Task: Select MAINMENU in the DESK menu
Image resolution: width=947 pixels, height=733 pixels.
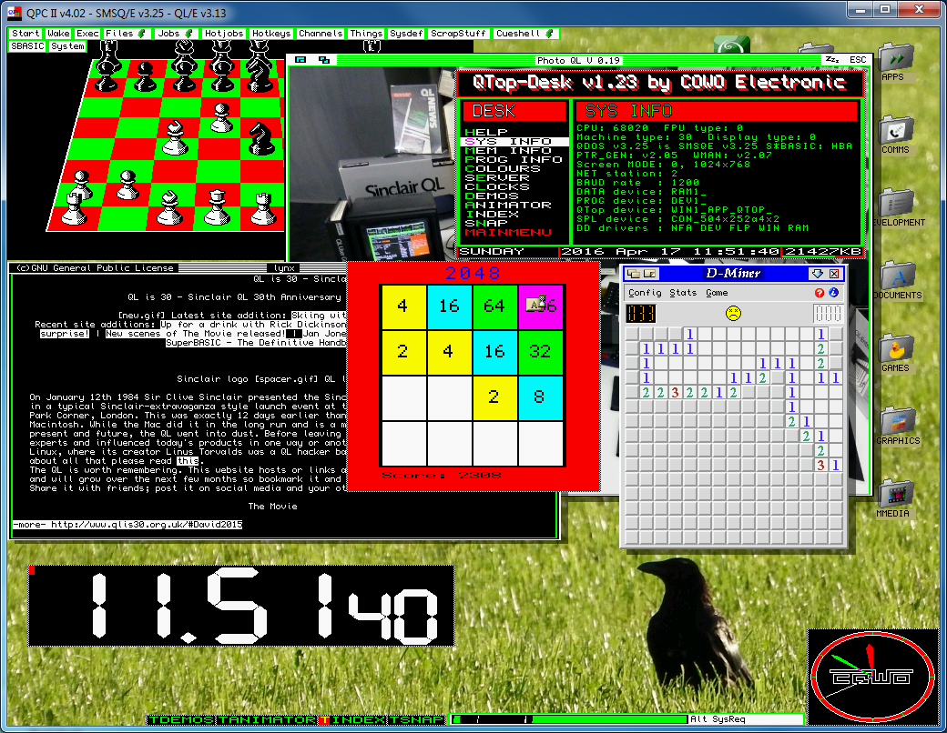Action: 508,232
